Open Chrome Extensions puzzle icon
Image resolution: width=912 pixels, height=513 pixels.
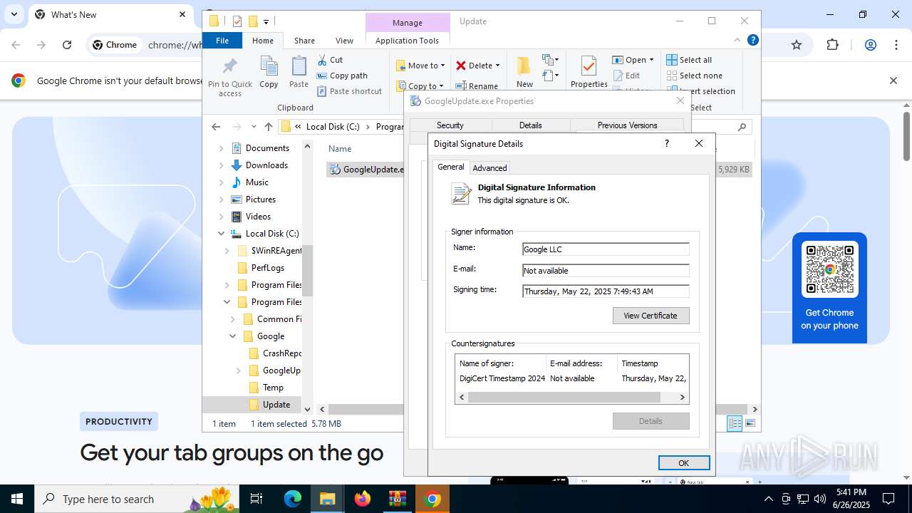833,45
